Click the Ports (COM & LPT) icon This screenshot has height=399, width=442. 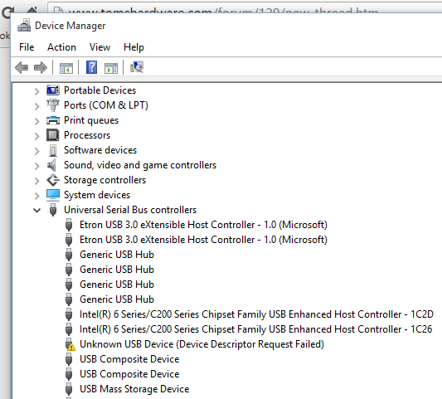(53, 105)
